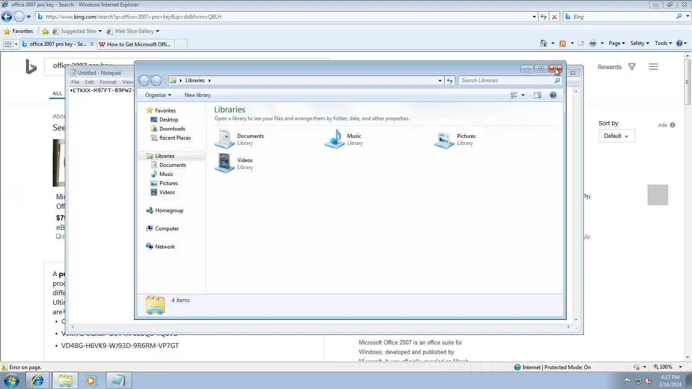Expand the Tools menu dropdown
The height and width of the screenshot is (389, 692).
(x=663, y=43)
